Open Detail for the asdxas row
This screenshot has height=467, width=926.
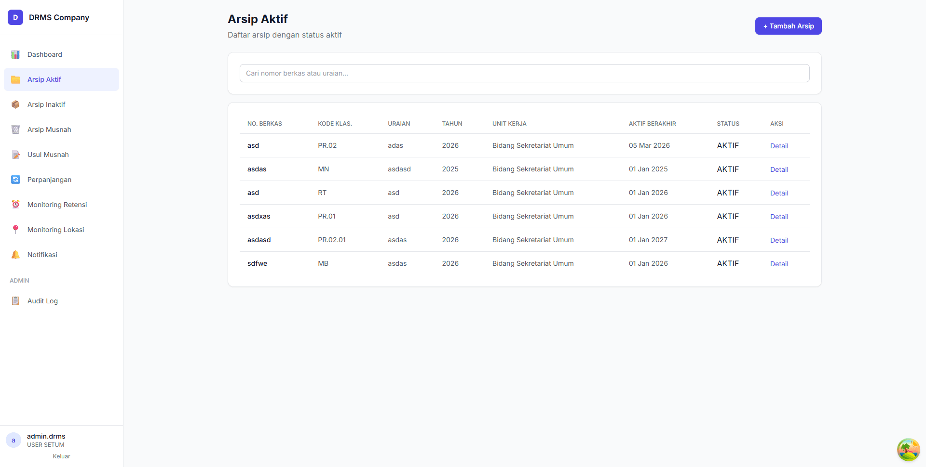click(779, 217)
